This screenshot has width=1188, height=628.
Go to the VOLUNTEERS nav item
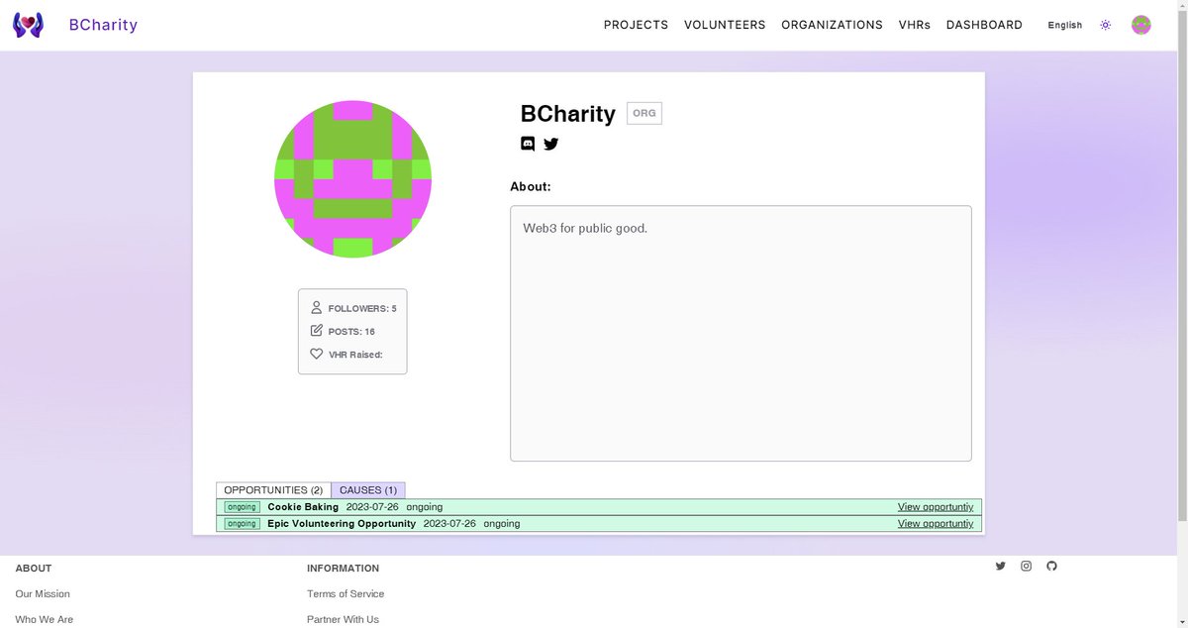point(725,25)
